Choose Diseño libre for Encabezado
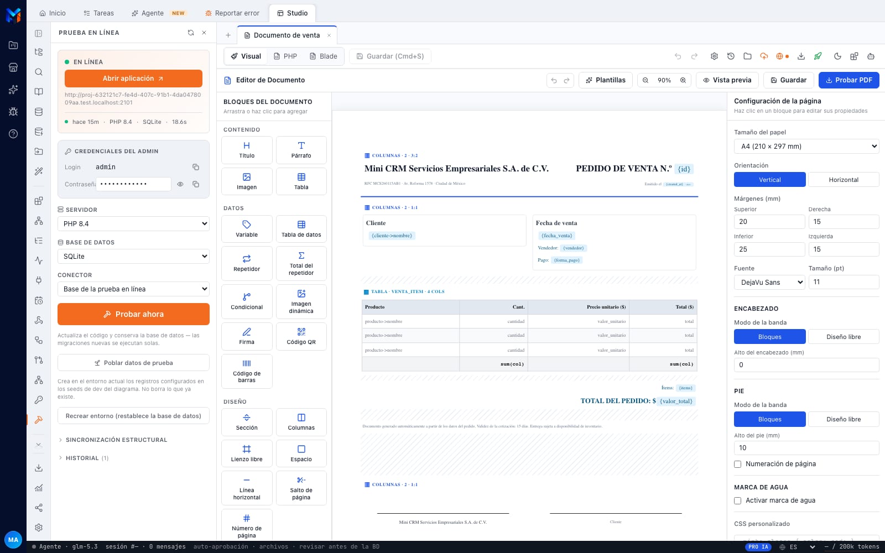The width and height of the screenshot is (885, 553). (x=844, y=337)
